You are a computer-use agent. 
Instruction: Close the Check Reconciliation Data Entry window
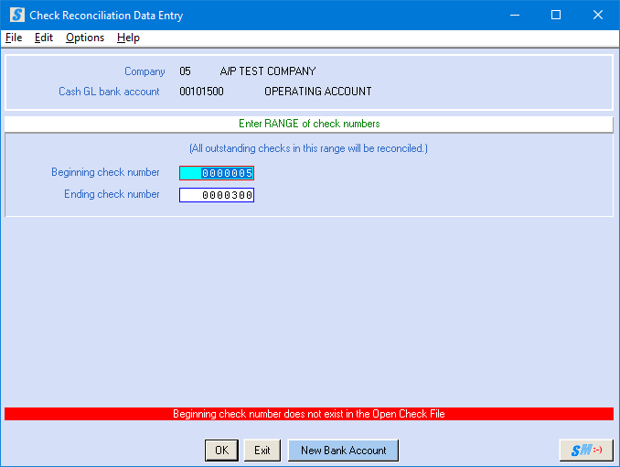pyautogui.click(x=598, y=15)
